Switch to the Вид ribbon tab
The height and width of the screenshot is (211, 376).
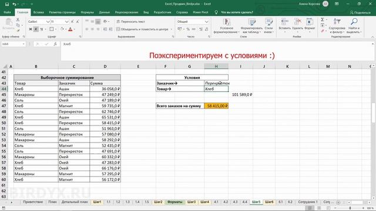coord(146,12)
